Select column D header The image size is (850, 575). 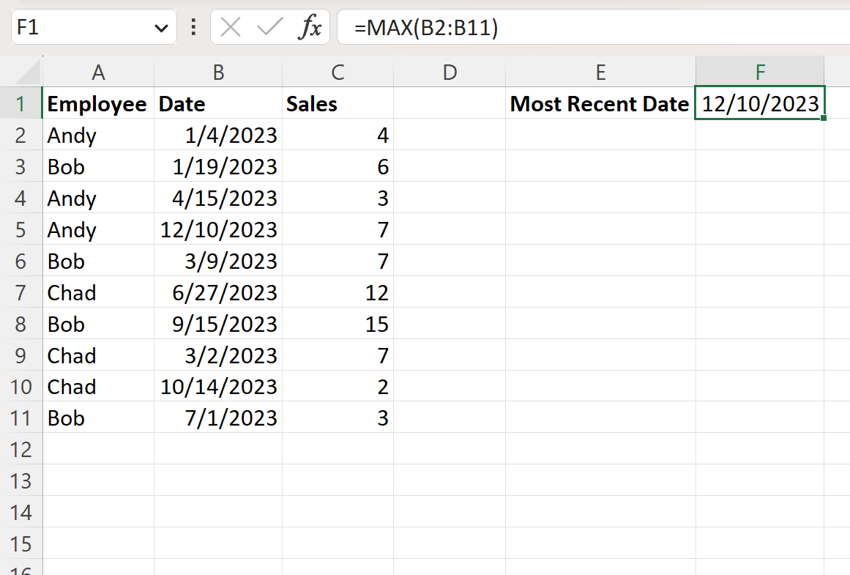pos(450,72)
